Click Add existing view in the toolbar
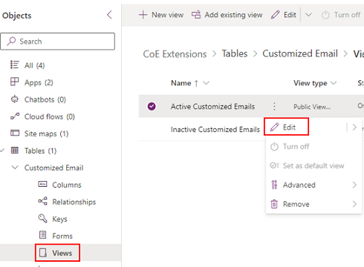 click(227, 15)
